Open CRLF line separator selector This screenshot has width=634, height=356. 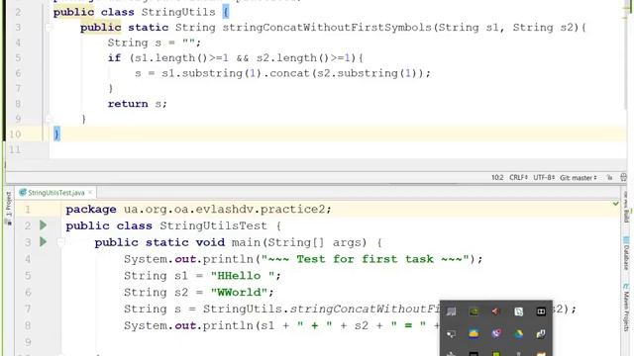(x=518, y=178)
